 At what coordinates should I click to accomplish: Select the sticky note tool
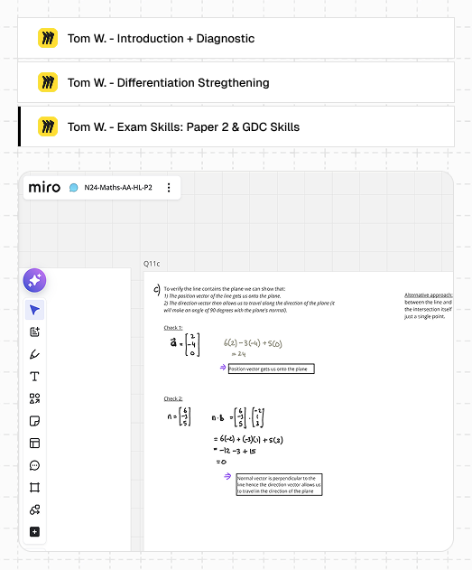click(x=34, y=421)
